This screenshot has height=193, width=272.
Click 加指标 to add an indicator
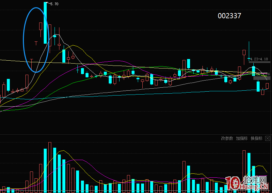click(x=242, y=138)
